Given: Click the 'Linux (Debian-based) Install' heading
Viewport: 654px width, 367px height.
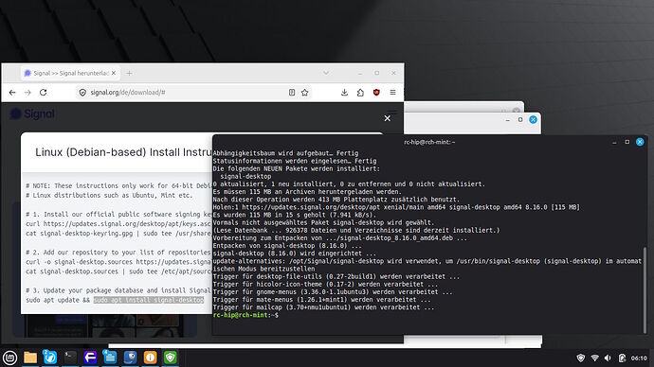Looking at the screenshot, I should (124, 152).
